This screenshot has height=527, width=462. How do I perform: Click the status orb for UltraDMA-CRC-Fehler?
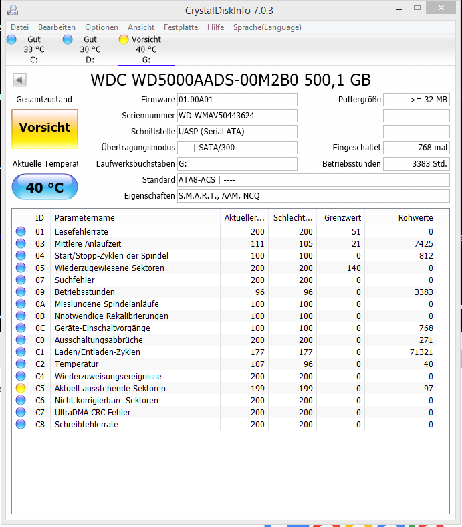tap(21, 412)
